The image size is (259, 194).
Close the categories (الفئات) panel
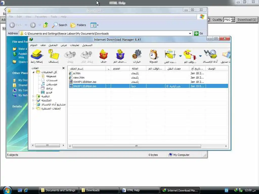coord(63,68)
